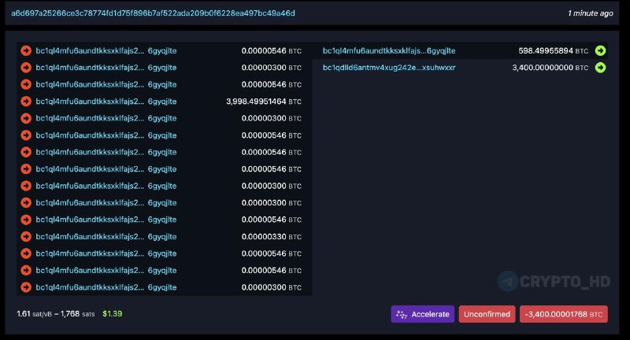The height and width of the screenshot is (340, 630).
Task: Open transaction hash a6d697a25266ce3c... link
Action: [153, 13]
